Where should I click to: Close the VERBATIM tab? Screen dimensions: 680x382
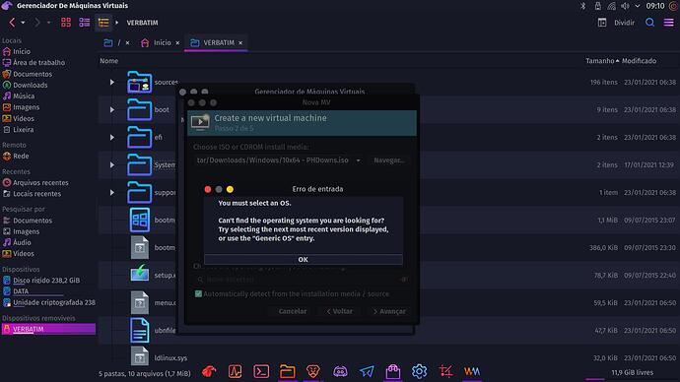[x=240, y=43]
